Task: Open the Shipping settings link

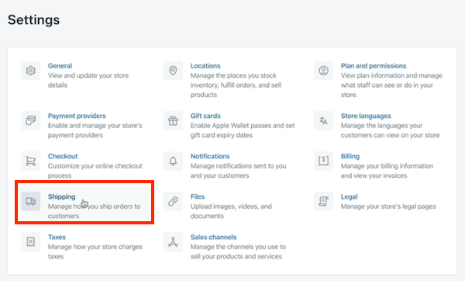Action: pos(62,196)
